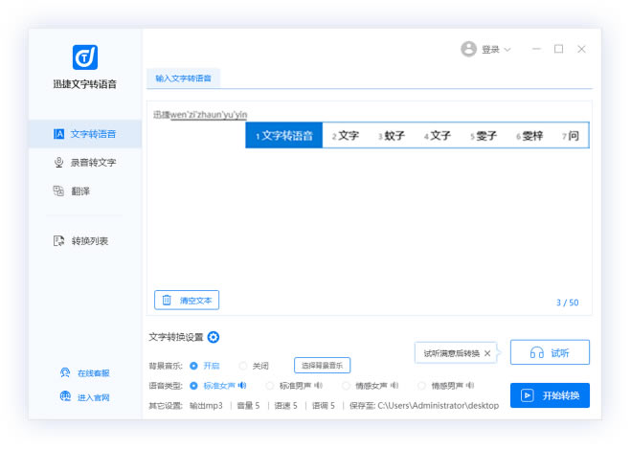Open the 转换列表 conversion list icon
The height and width of the screenshot is (449, 631).
[58, 240]
